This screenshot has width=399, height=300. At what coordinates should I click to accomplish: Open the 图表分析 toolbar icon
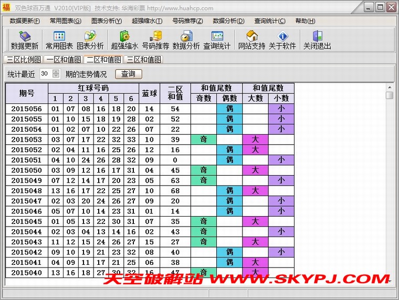[90, 40]
